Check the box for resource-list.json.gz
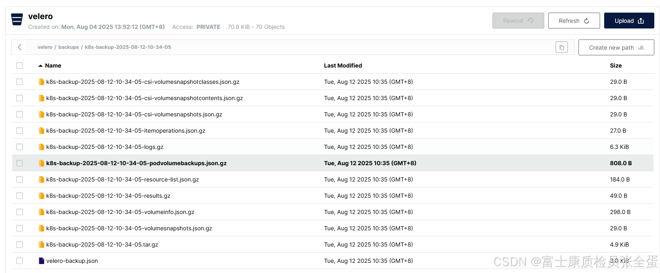This screenshot has height=273, width=660. (x=20, y=179)
